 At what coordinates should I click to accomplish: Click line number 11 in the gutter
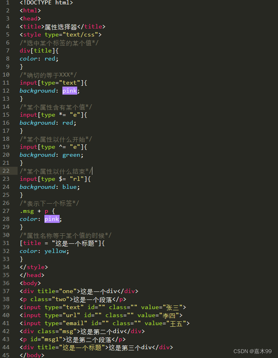tap(6, 83)
